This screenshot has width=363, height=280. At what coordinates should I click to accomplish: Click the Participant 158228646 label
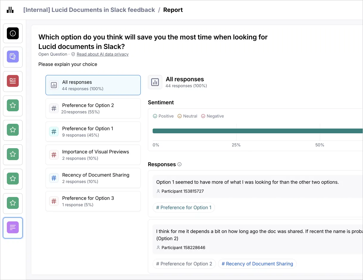(x=183, y=248)
